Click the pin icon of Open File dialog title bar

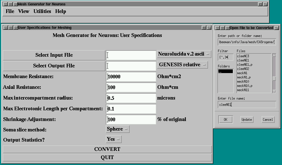pos(227,28)
